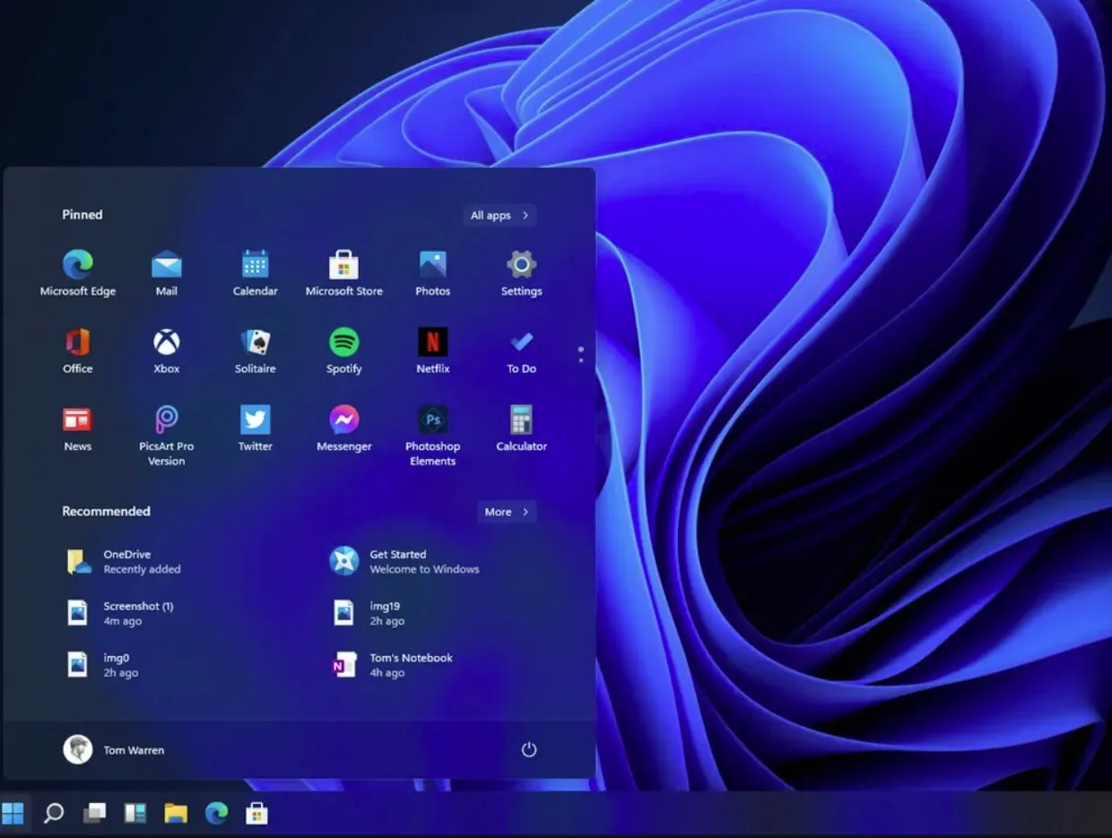Open Settings from the pinned apps
Image resolution: width=1112 pixels, height=838 pixels.
tap(521, 266)
